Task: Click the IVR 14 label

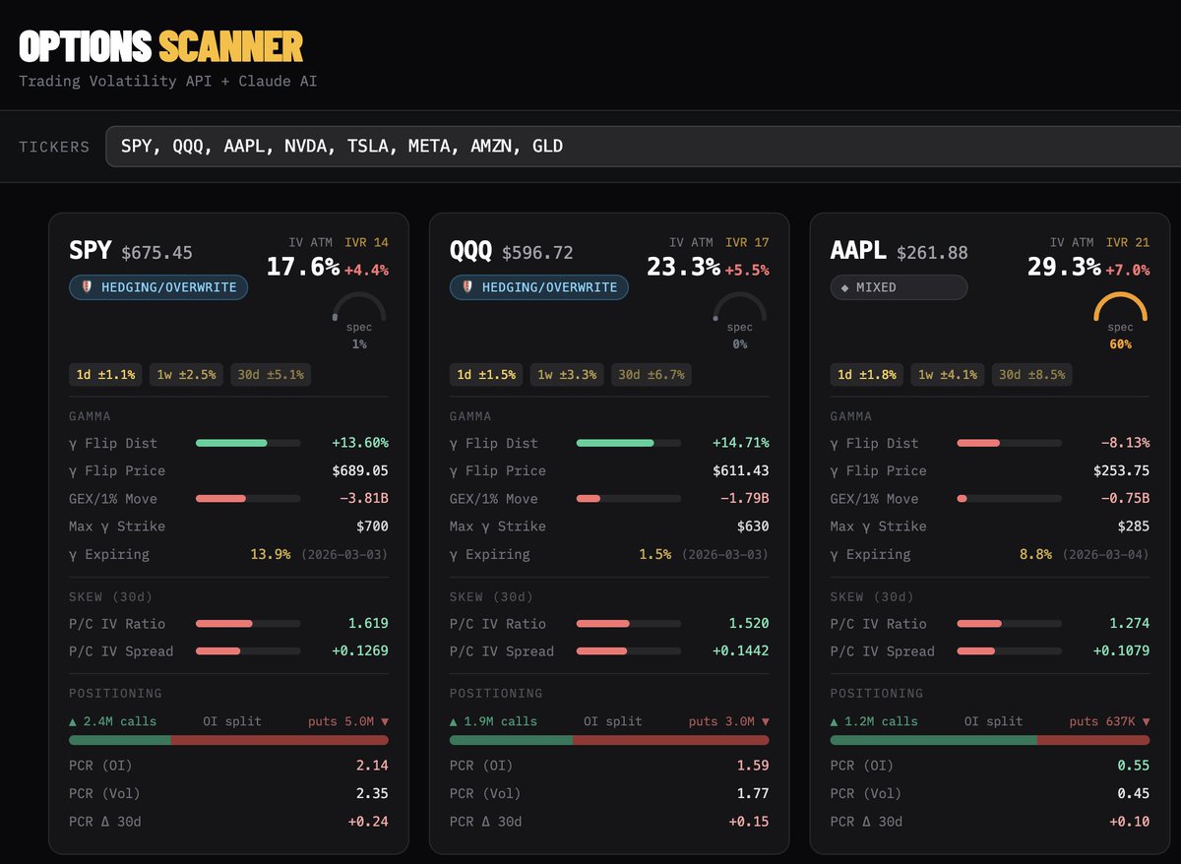Action: (367, 242)
